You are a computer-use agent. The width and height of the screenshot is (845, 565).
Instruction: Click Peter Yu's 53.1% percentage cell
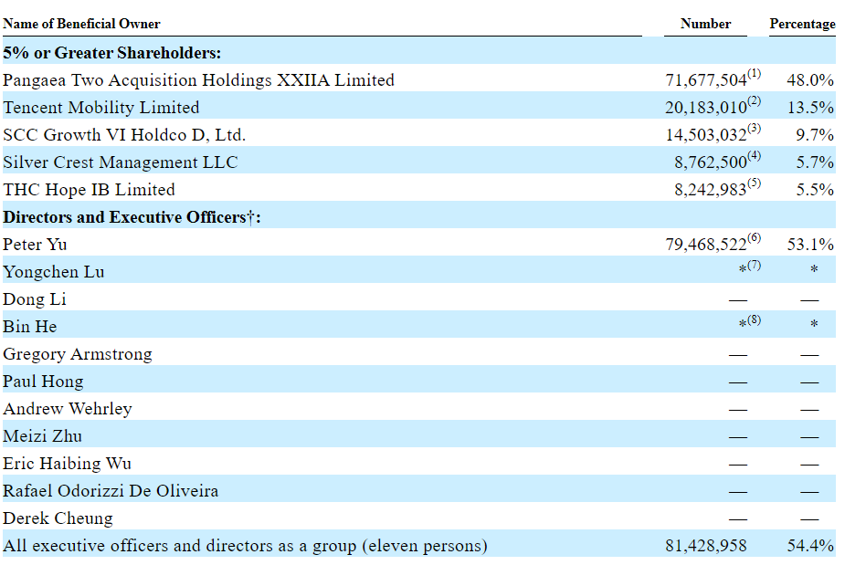[810, 245]
